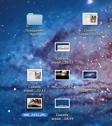The width and height of the screenshot is (112, 126).
Task: Click the IMG_2057.JPG file name label
Action: [x=62, y=87]
